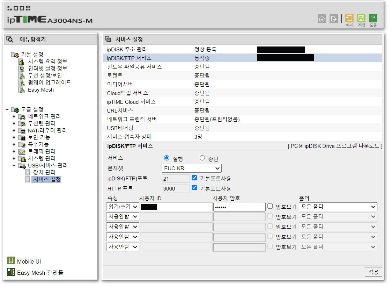Select the Cloud백업 서비스 row

pyautogui.click(x=242, y=93)
